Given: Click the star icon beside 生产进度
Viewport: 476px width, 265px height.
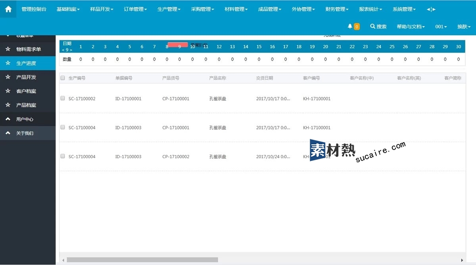Looking at the screenshot, I should 8,63.
